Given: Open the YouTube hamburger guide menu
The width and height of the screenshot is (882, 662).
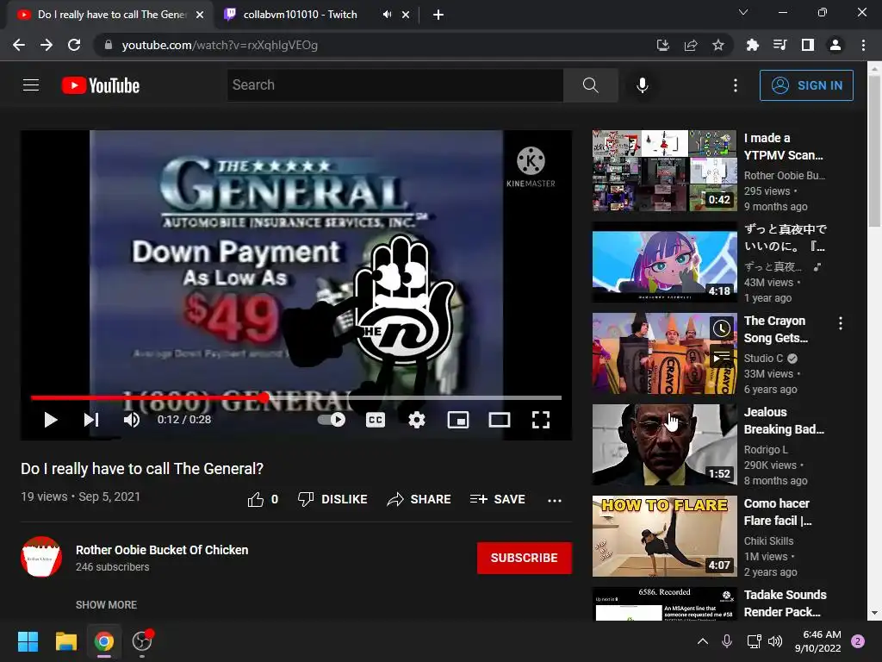Looking at the screenshot, I should [x=31, y=85].
